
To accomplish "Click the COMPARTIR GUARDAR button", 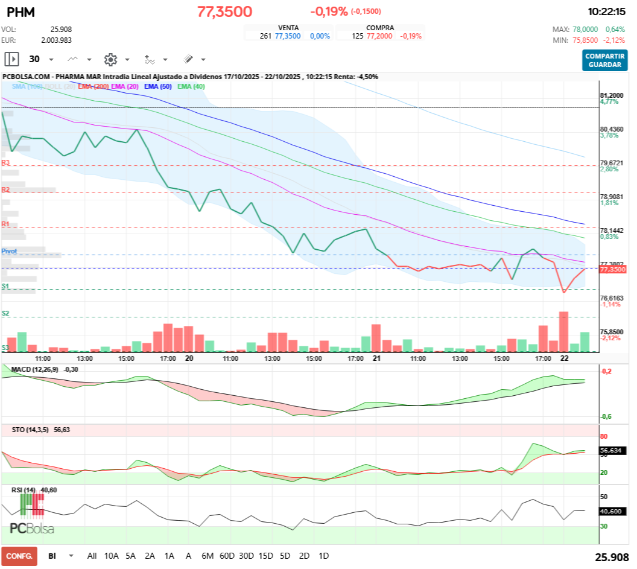I will coord(604,60).
